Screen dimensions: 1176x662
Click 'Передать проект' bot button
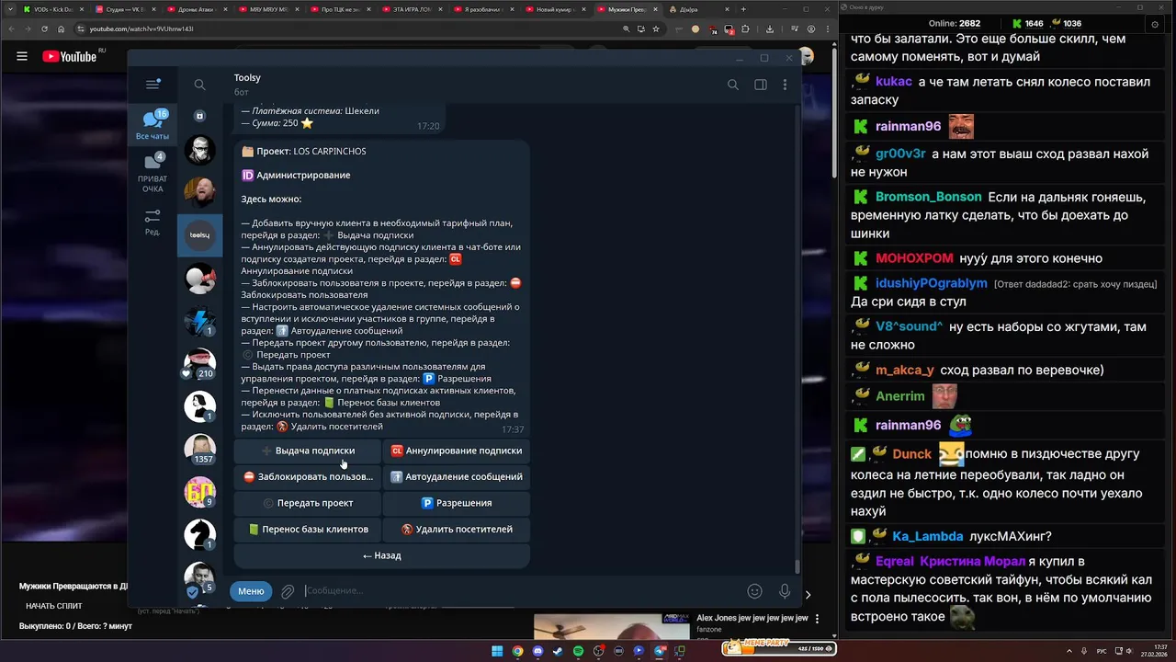tap(307, 503)
